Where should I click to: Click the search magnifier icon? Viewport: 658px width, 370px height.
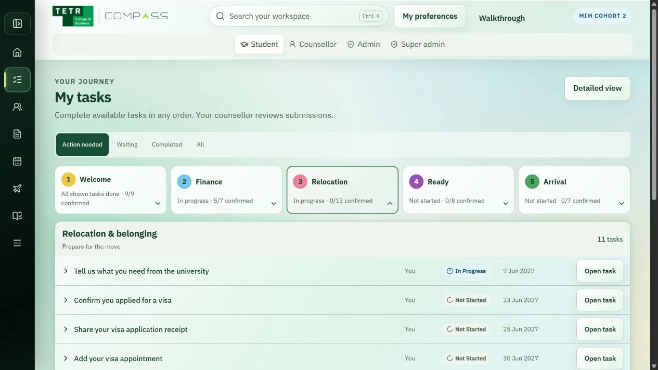[220, 16]
